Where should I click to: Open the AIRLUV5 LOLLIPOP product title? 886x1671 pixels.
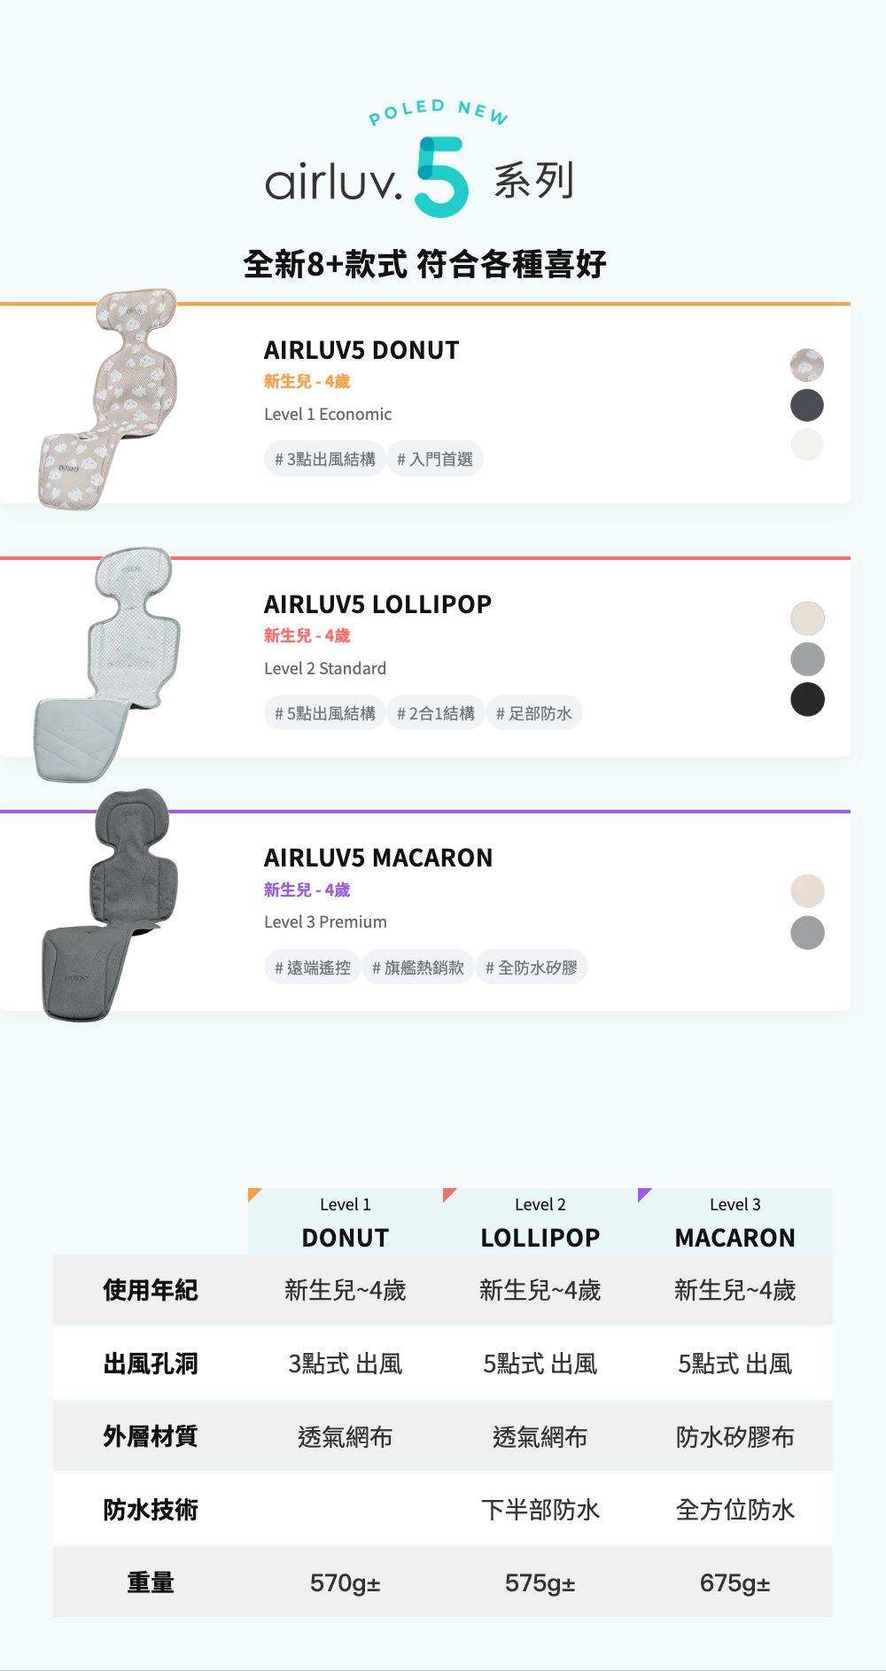pos(377,604)
